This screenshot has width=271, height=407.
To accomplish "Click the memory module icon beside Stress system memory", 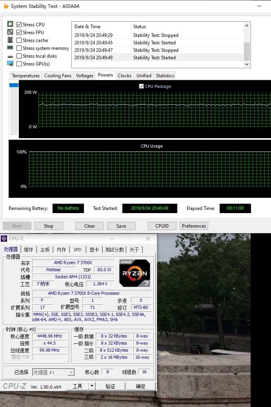I will tap(10, 47).
